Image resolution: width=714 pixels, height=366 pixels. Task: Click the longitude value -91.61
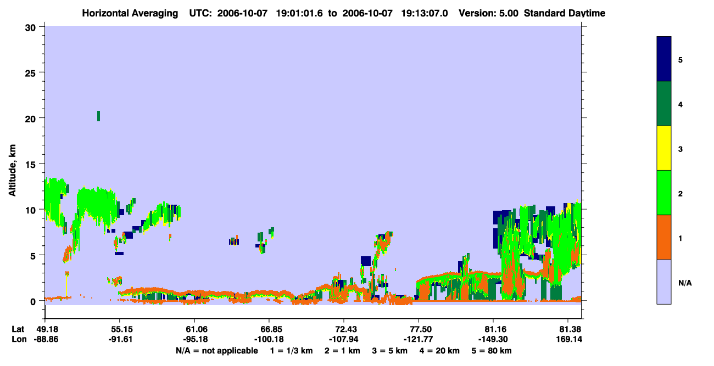120,339
